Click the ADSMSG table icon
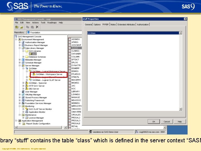The height and width of the screenshot is (151, 201). pyautogui.click(x=70, y=39)
